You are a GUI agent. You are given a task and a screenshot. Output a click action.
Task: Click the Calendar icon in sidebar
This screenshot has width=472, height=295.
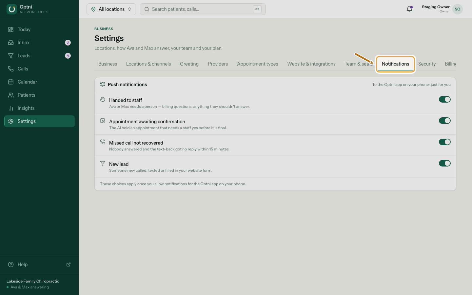coord(11,82)
